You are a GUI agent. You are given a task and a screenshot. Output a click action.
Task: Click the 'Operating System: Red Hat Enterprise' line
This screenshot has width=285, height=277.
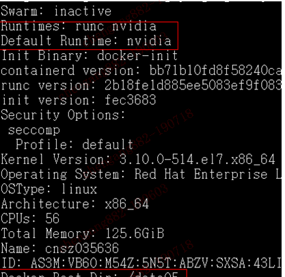click(141, 174)
